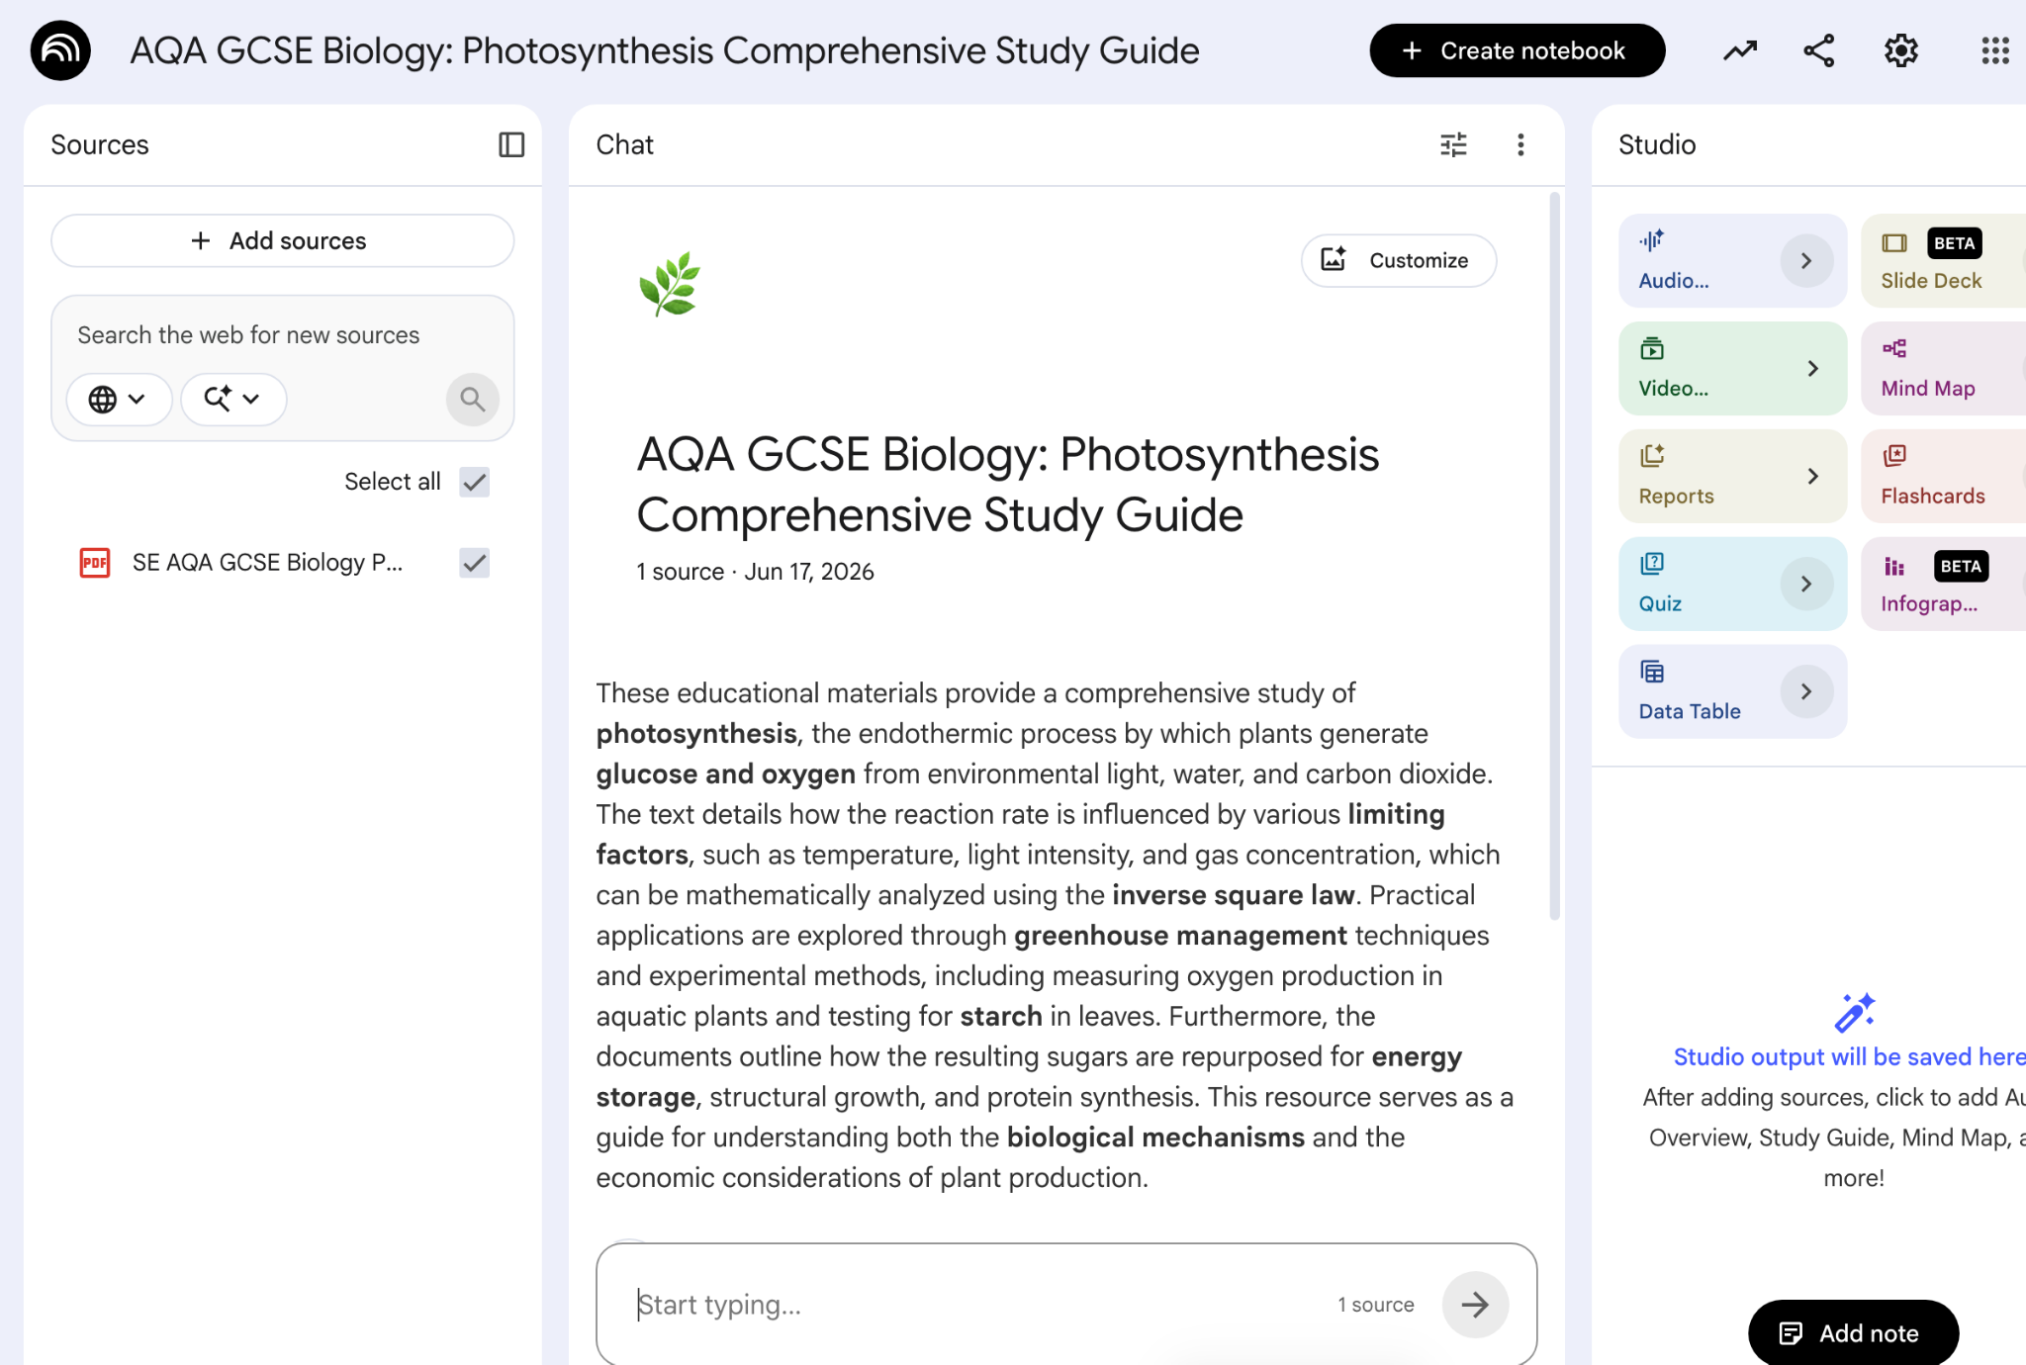Click the NotebookLM logo icon

(x=60, y=50)
